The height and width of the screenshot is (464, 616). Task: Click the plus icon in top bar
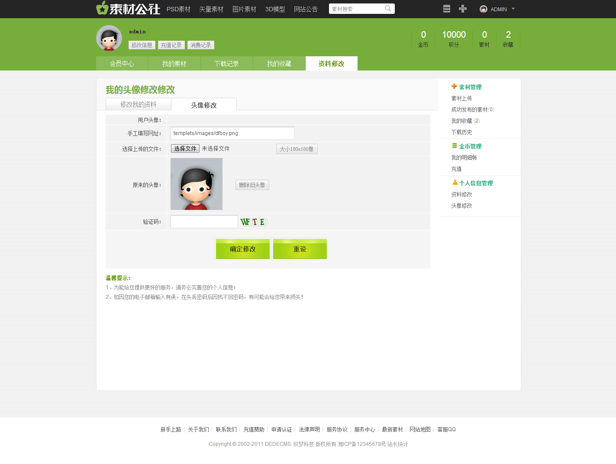463,9
